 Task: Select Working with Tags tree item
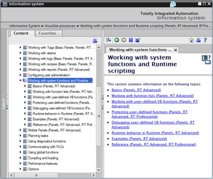coord(62,48)
